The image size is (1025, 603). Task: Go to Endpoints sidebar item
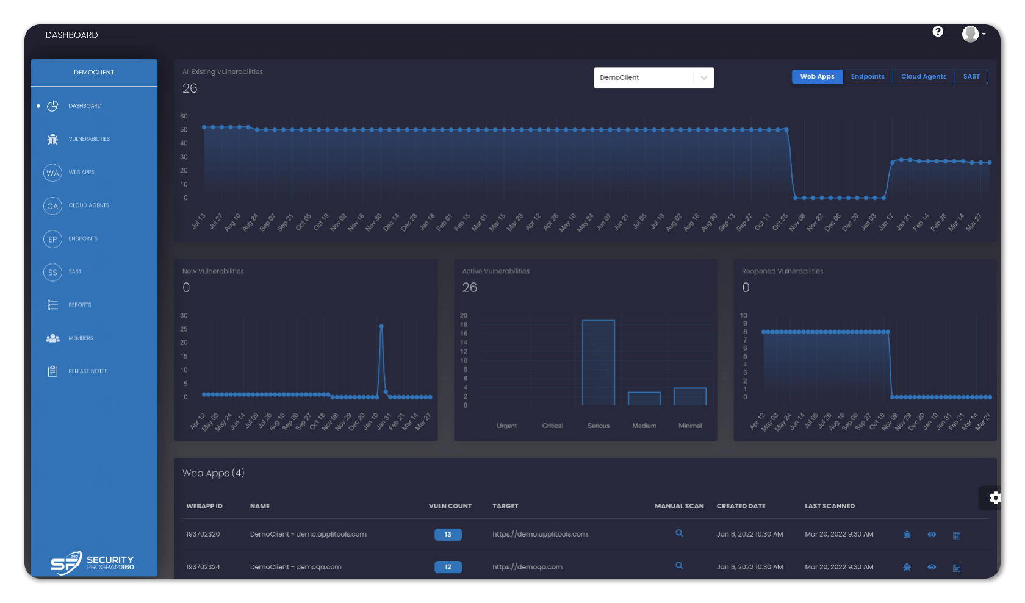(83, 239)
